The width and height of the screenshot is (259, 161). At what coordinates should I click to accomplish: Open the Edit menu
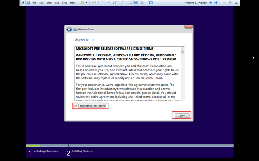[x=41, y=3]
